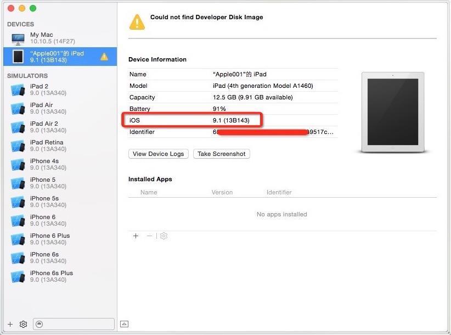The height and width of the screenshot is (335, 451).
Task: Select iPad Retina simulator row
Action: click(x=60, y=146)
